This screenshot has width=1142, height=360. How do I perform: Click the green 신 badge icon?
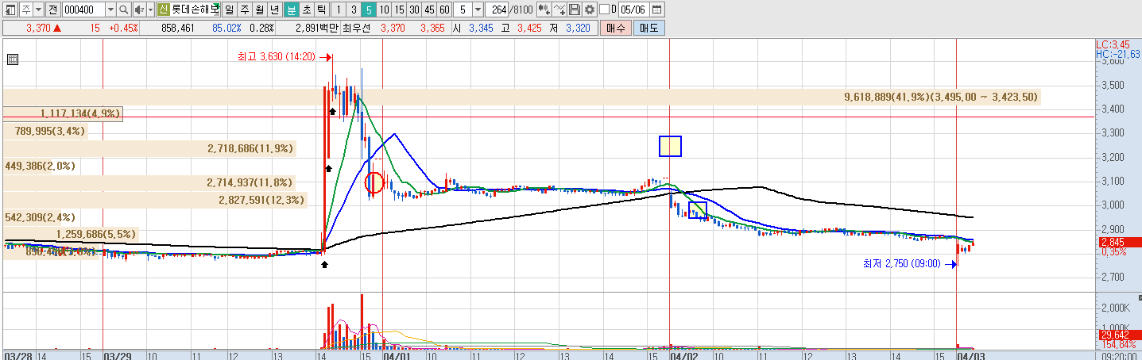point(163,10)
